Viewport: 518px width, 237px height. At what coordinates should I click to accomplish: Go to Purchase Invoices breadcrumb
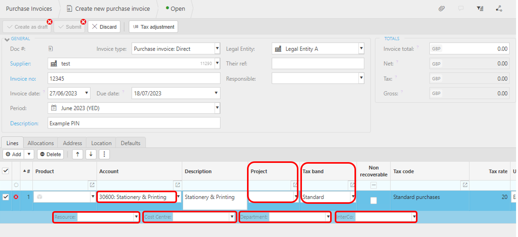pyautogui.click(x=29, y=8)
